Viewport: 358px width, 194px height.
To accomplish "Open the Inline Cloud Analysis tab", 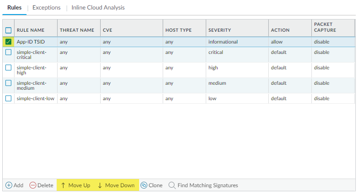I will tap(98, 8).
